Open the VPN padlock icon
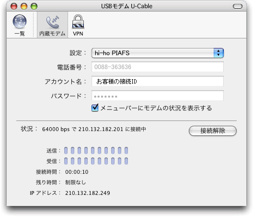 [x=78, y=22]
